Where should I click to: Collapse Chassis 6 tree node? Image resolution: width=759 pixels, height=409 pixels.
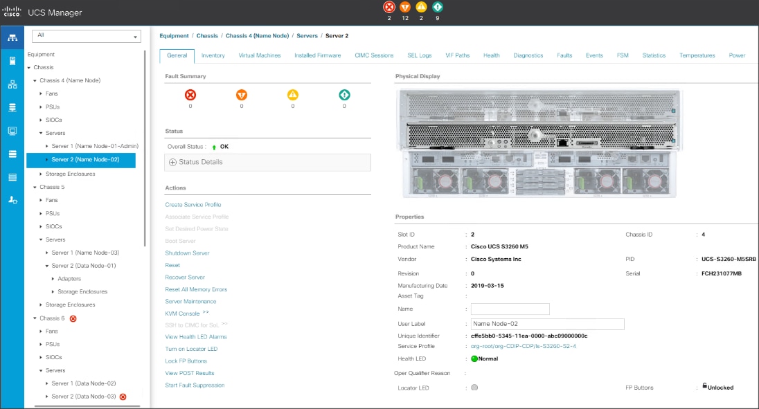tap(35, 318)
